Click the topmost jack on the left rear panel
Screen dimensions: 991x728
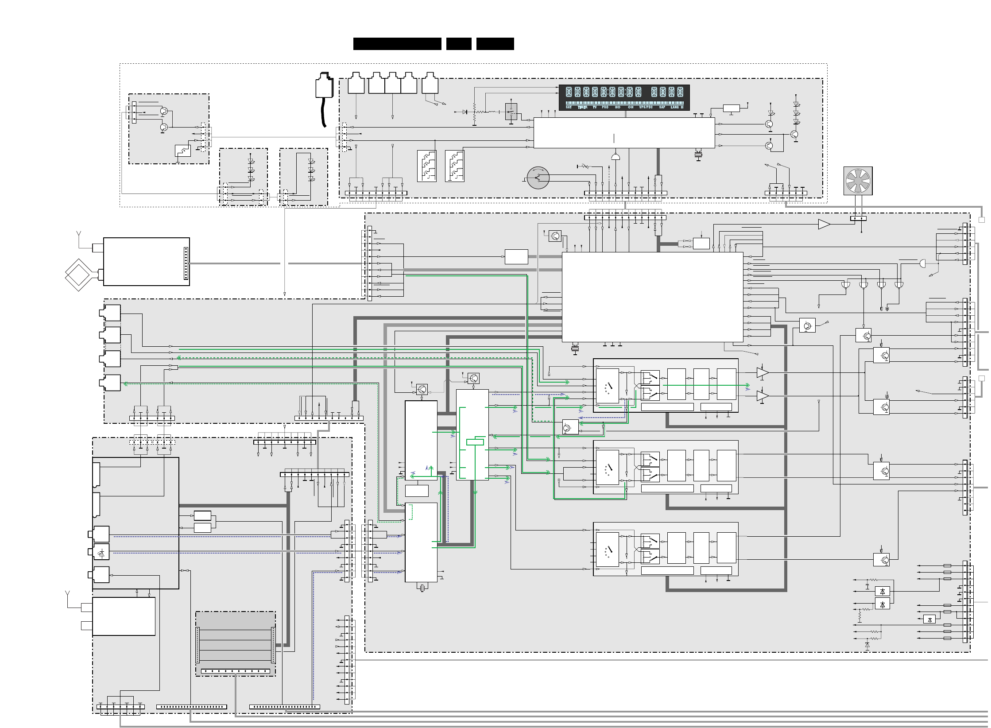click(x=110, y=313)
